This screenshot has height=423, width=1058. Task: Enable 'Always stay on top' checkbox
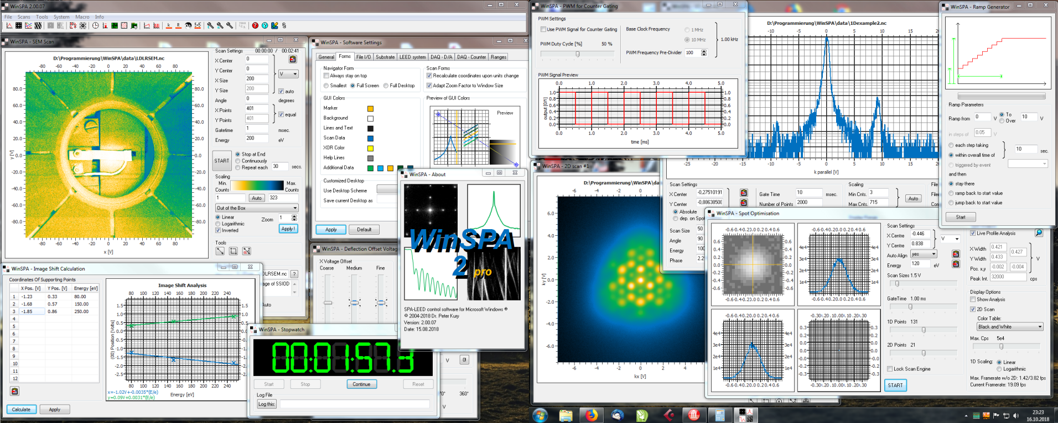(326, 76)
